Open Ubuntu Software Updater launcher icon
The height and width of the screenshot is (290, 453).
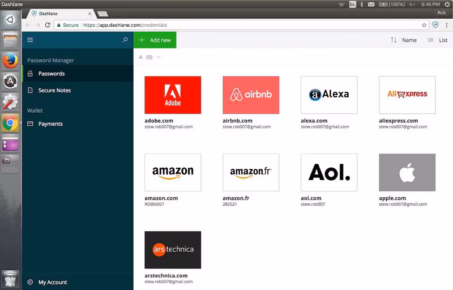pyautogui.click(x=10, y=81)
